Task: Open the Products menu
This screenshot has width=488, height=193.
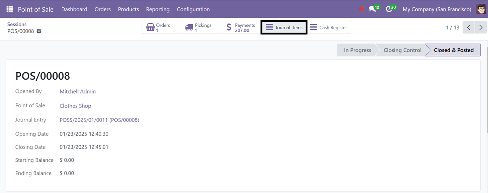Action: pyautogui.click(x=128, y=9)
